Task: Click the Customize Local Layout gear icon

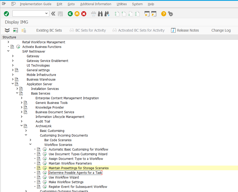Action: click(171, 14)
